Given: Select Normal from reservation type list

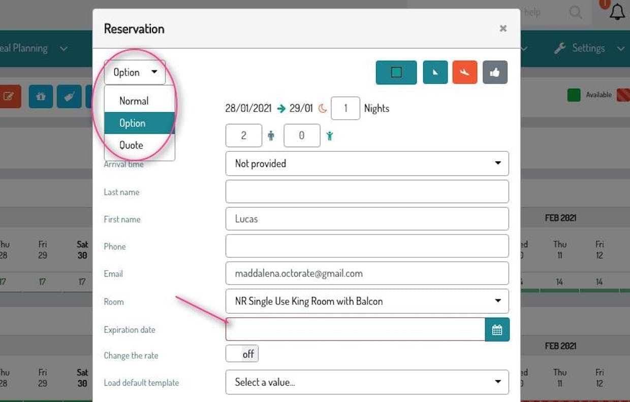Looking at the screenshot, I should click(x=134, y=101).
